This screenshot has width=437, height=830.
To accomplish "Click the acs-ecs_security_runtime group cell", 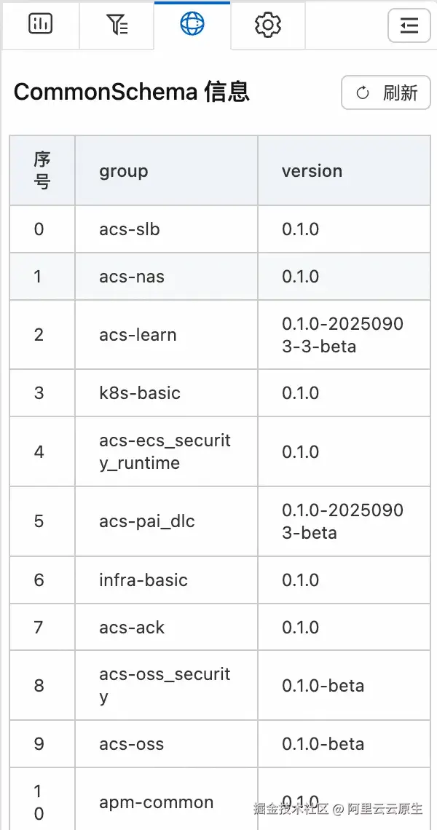I will [165, 451].
